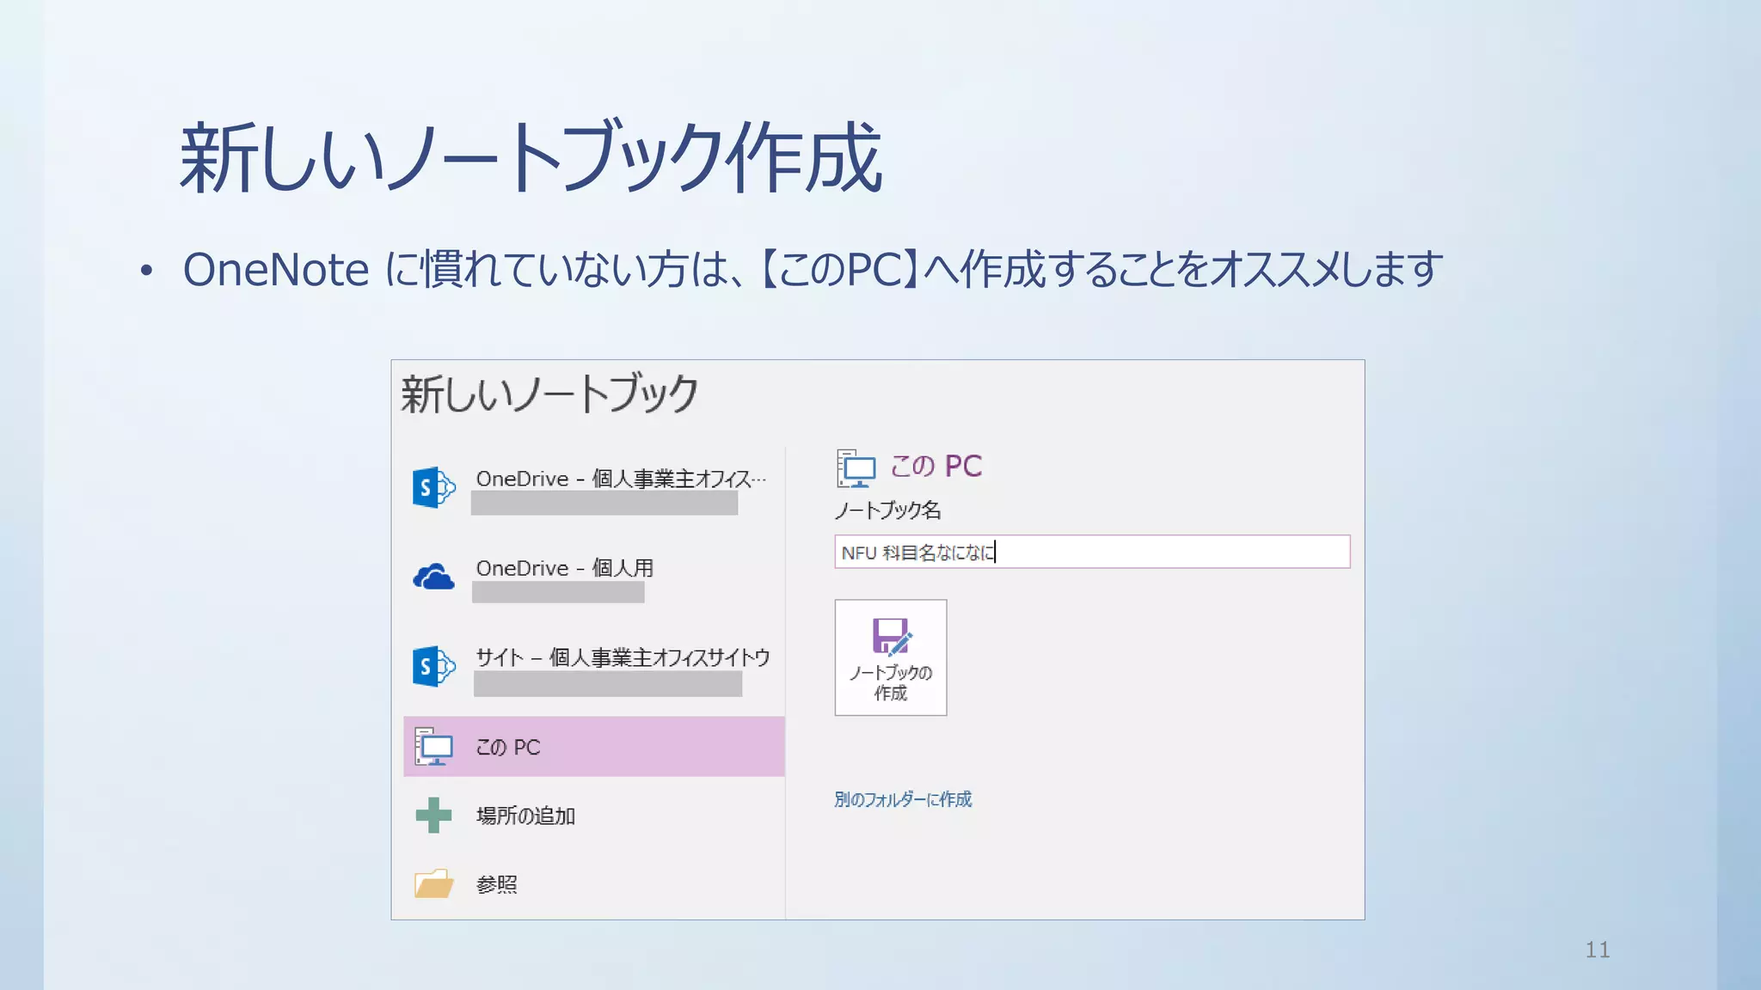Viewport: 1761px width, 990px height.
Task: Select OneDrive - 個人用 location
Action: pos(593,577)
